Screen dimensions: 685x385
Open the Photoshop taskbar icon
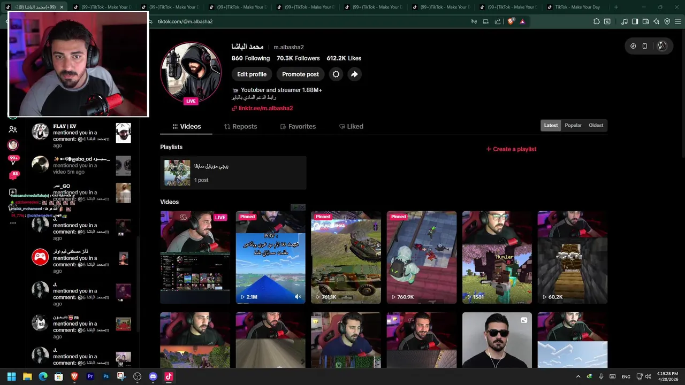click(x=106, y=376)
